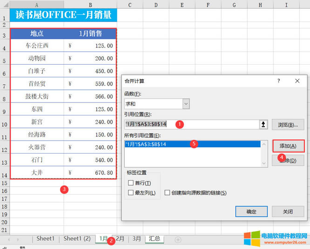Click the collapse dialog range selector icon
The height and width of the screenshot is (249, 310).
(264, 124)
